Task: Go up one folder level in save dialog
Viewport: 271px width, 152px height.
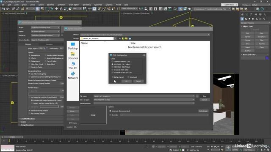Action: pyautogui.click(x=123, y=38)
